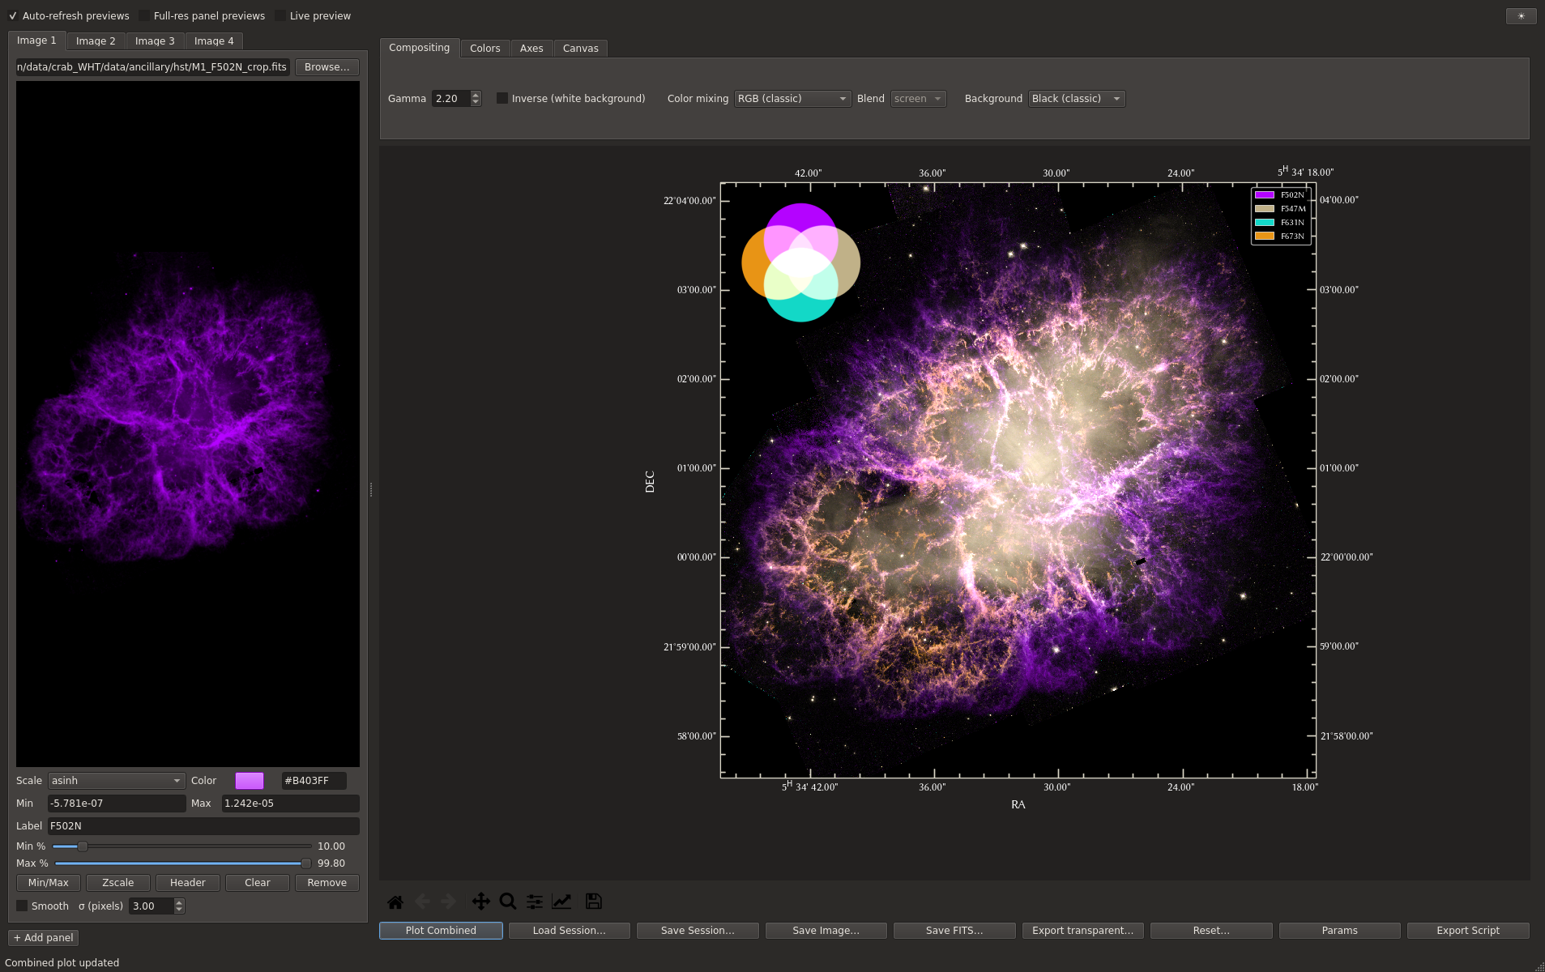This screenshot has height=972, width=1545.
Task: Click the Remove button
Action: (x=327, y=883)
